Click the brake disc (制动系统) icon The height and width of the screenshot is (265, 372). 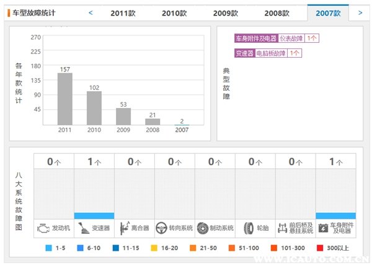pyautogui.click(x=203, y=228)
